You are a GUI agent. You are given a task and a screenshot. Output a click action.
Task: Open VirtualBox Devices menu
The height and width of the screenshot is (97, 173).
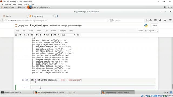point(26,4)
